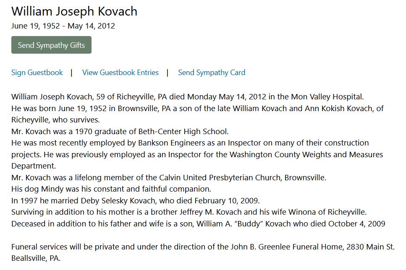Open the Sign Guestbook link
Viewport: 406px width, 270px height.
37,73
